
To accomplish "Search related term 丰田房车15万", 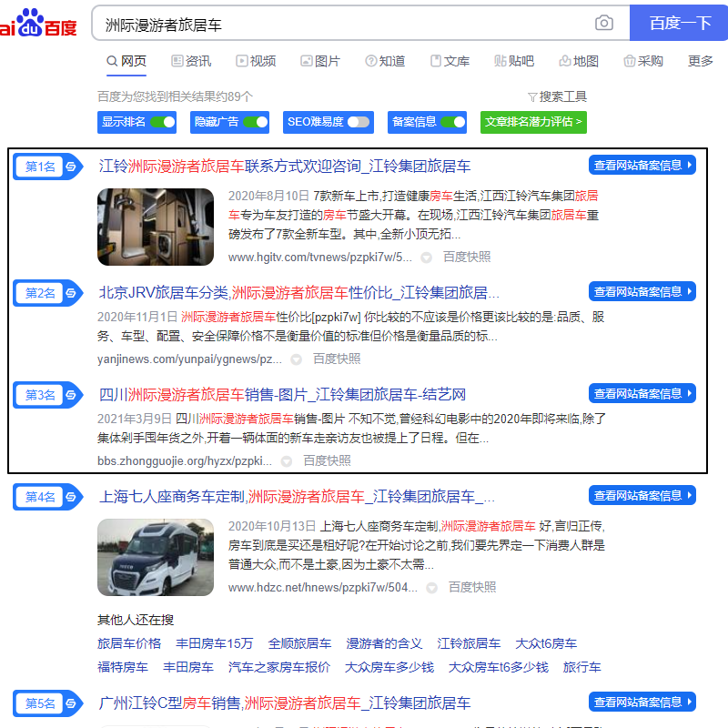I will click(x=215, y=643).
